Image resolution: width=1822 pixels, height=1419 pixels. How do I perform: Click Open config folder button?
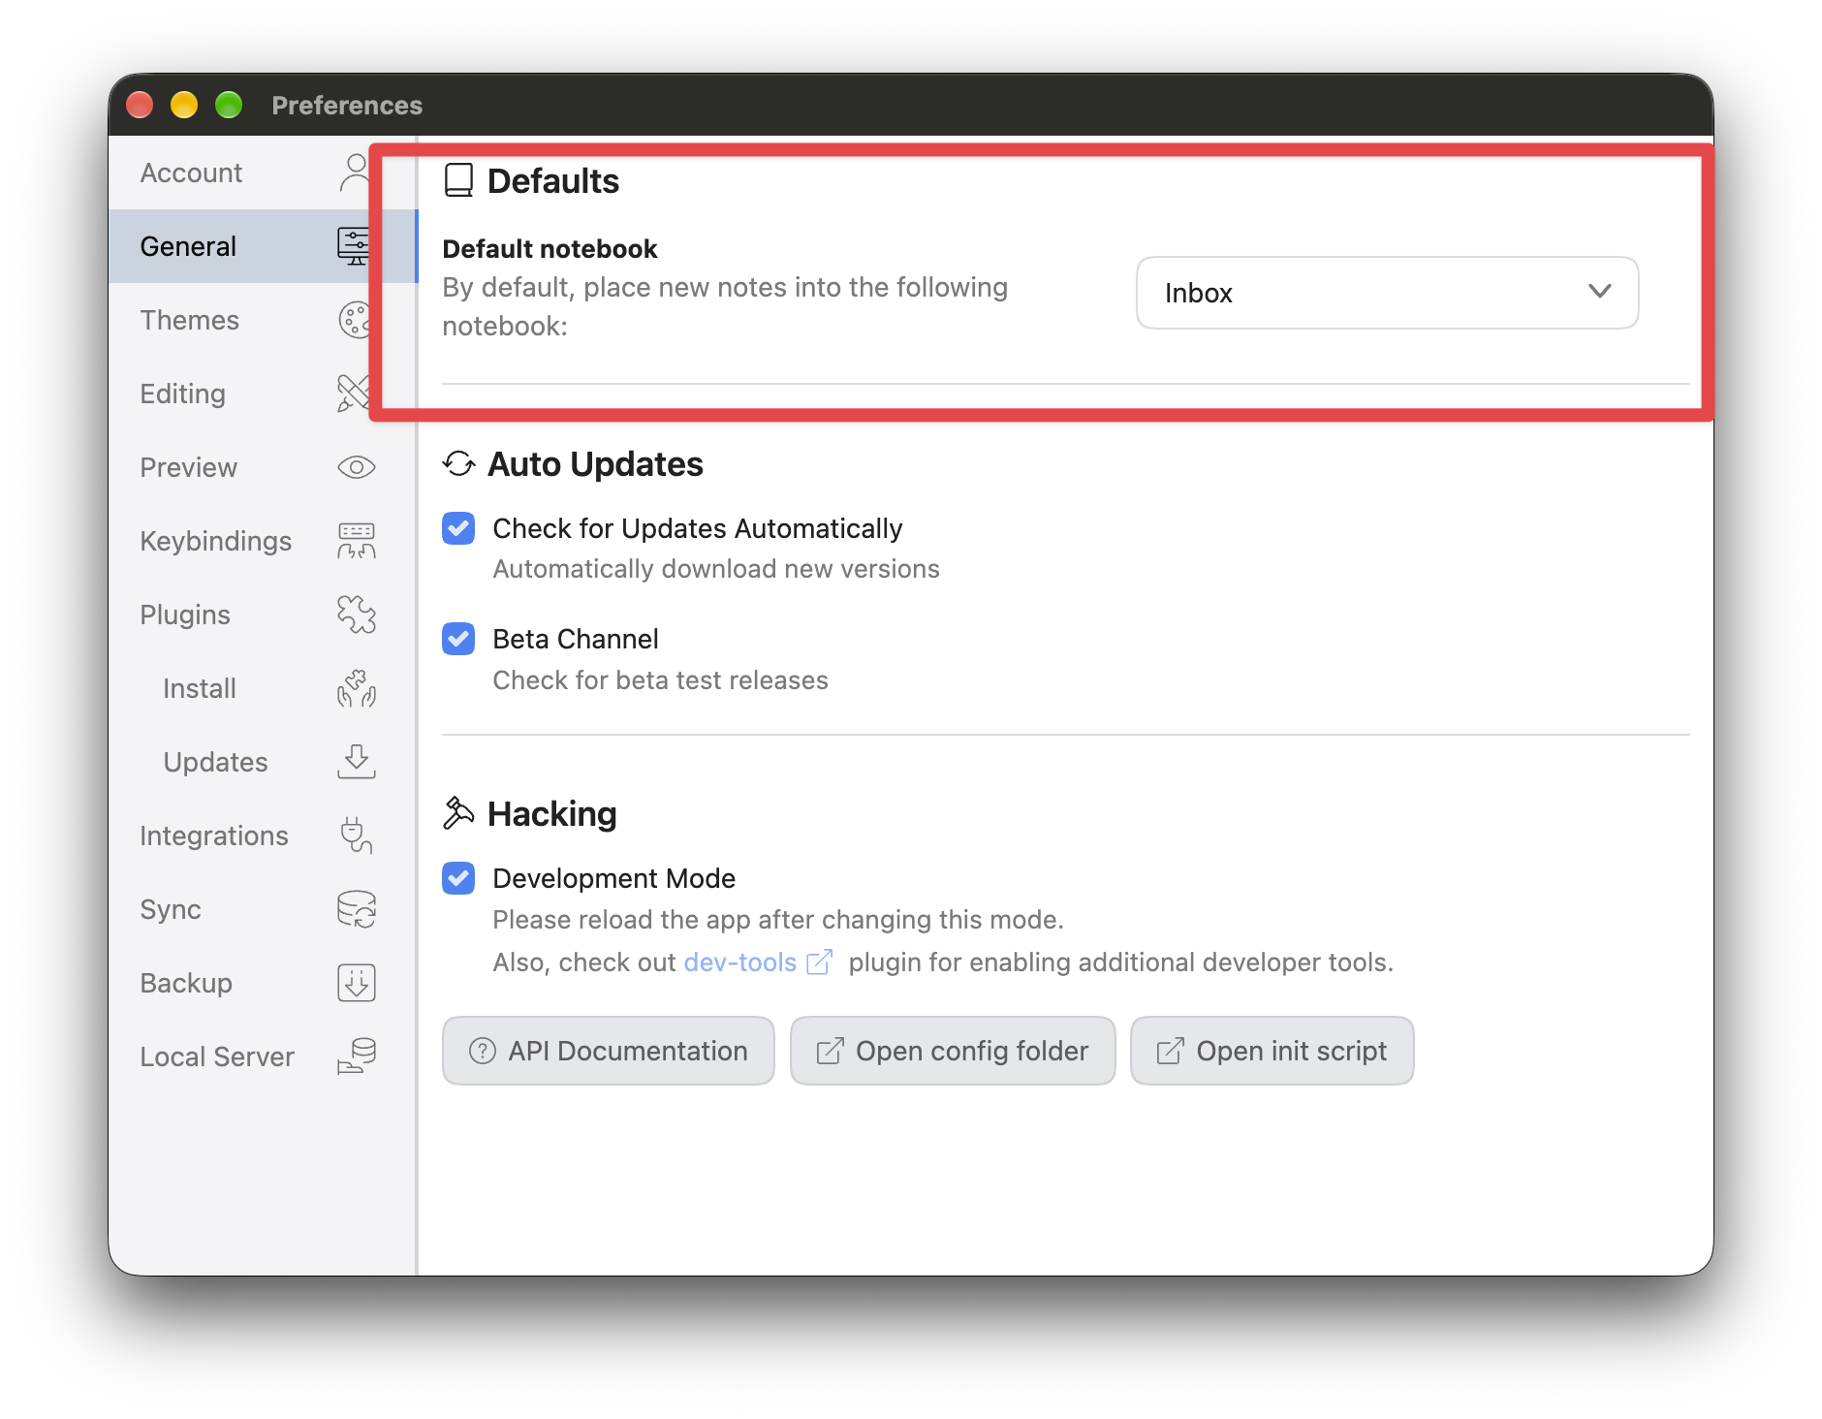pyautogui.click(x=953, y=1051)
